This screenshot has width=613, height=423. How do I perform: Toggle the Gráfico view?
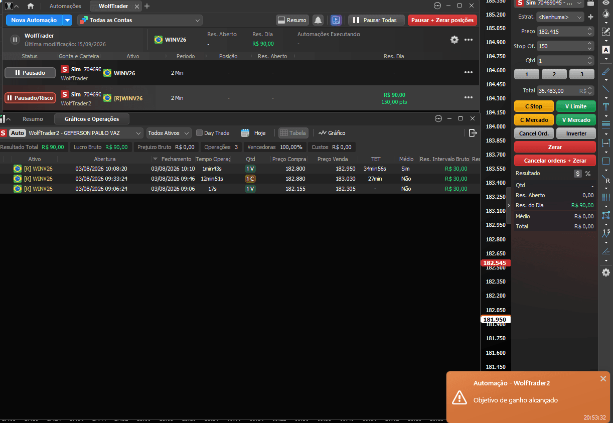[x=332, y=133]
